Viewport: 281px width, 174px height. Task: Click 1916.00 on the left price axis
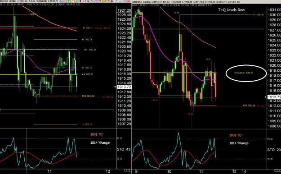pos(124,74)
